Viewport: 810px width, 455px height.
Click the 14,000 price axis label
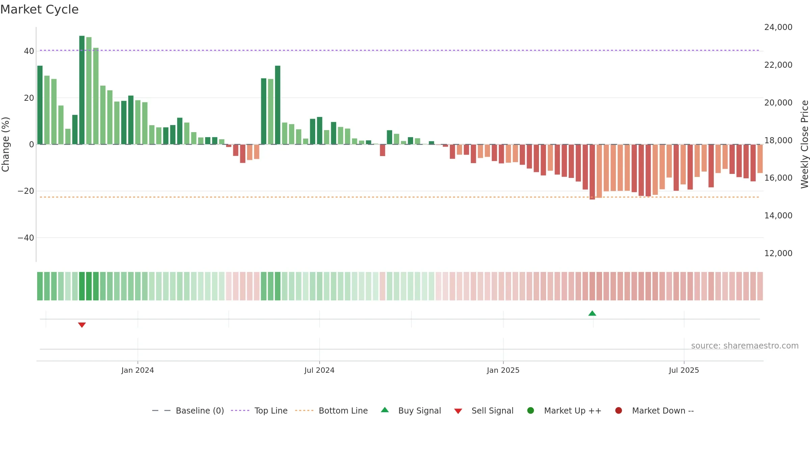pos(778,216)
